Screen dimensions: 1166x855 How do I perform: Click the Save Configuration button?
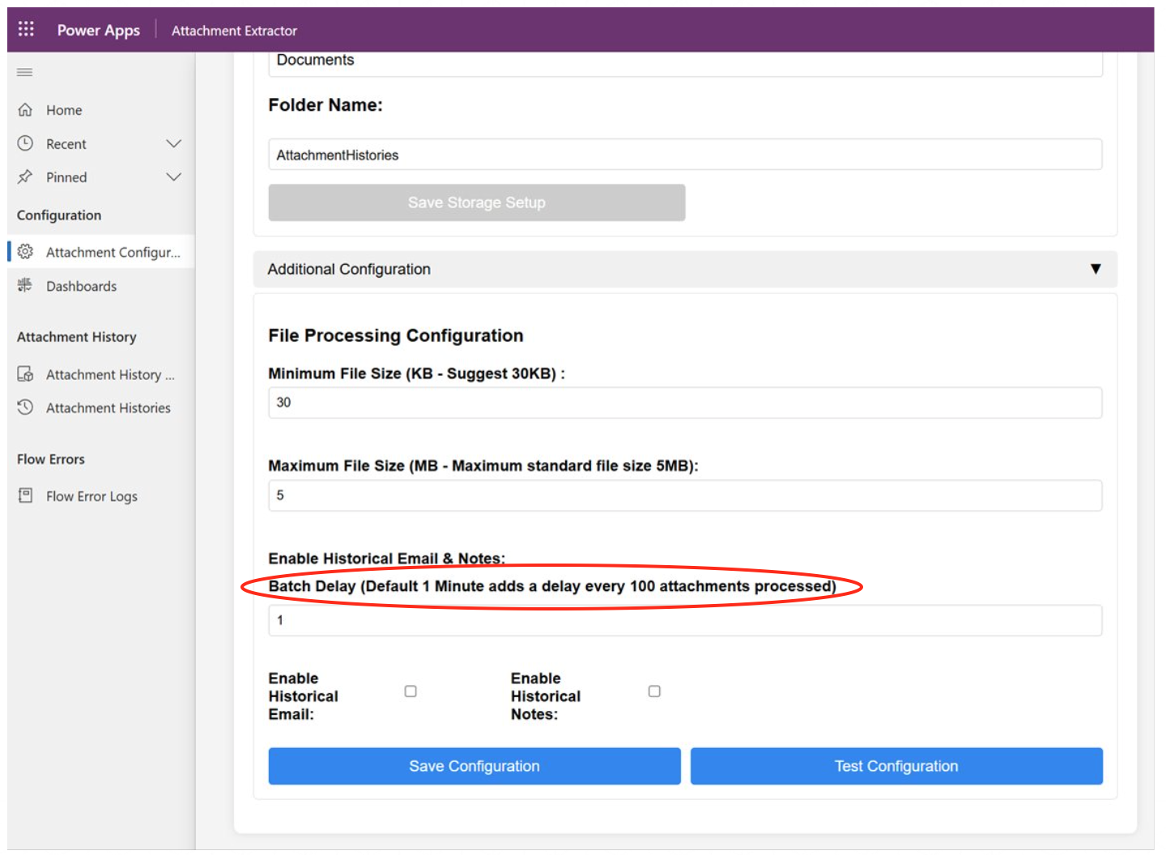[474, 766]
